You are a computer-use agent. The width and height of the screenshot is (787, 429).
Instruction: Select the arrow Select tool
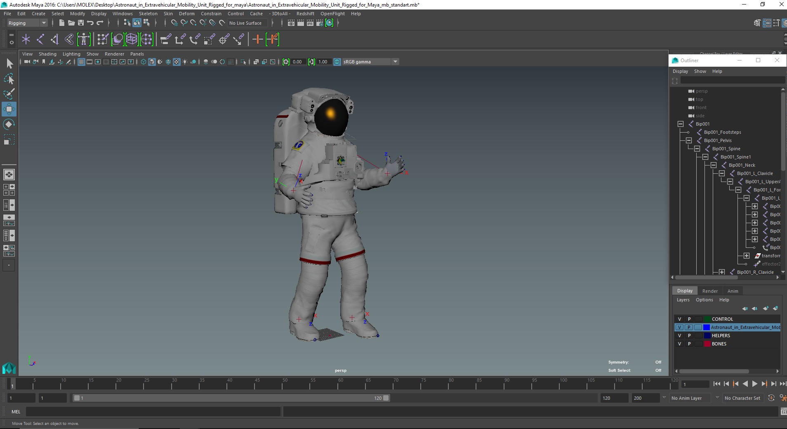pos(9,63)
